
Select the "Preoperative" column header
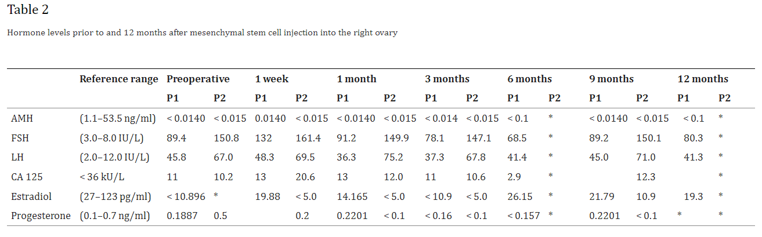click(x=198, y=79)
